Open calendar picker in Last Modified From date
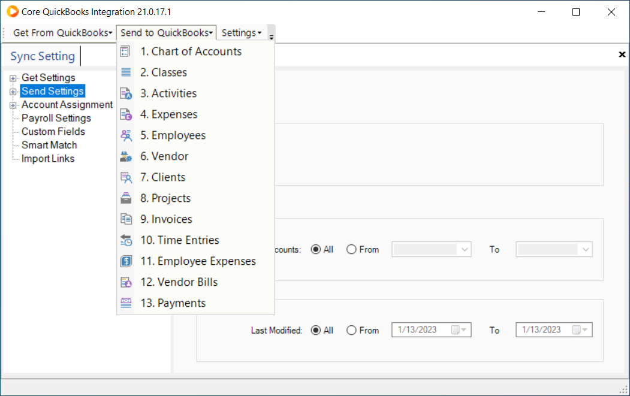630x396 pixels. (x=459, y=330)
